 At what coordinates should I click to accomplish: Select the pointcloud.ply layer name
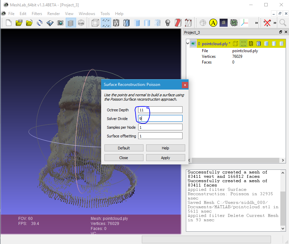tap(215, 44)
